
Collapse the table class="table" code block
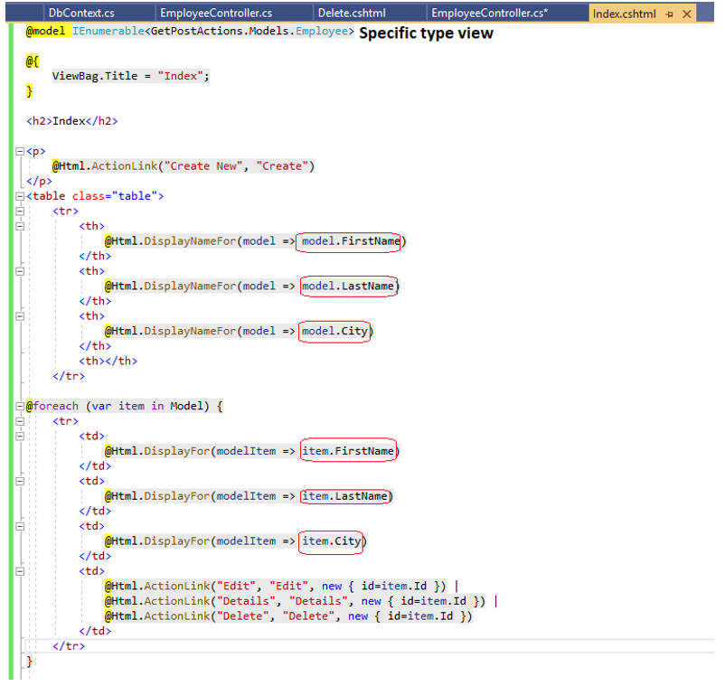(20, 196)
